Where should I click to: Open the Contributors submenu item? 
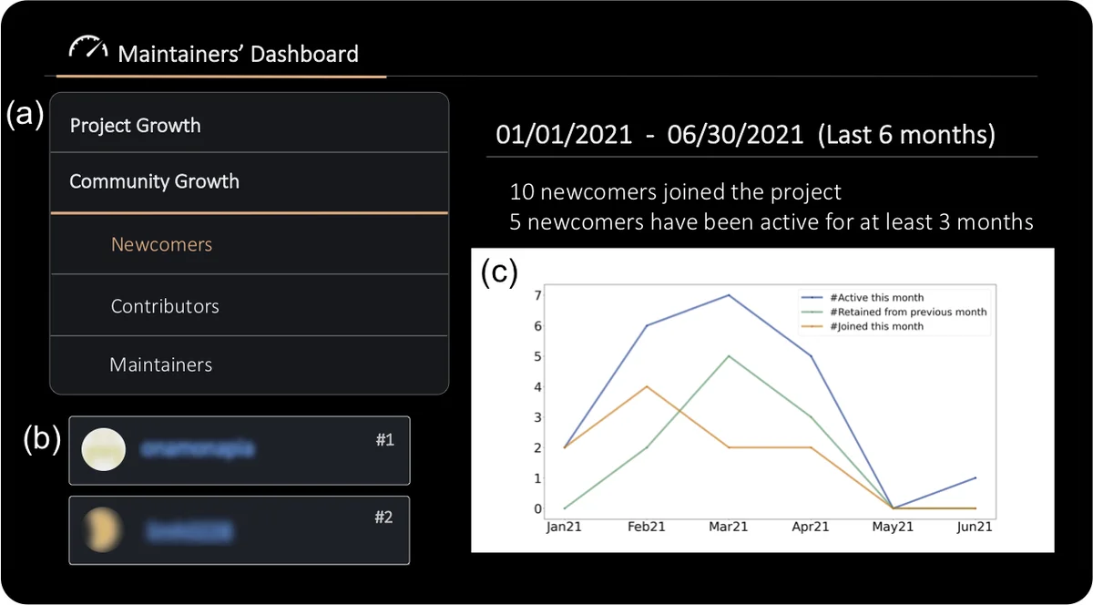click(x=165, y=306)
